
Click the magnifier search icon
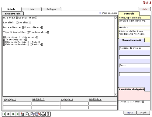[28, 114]
